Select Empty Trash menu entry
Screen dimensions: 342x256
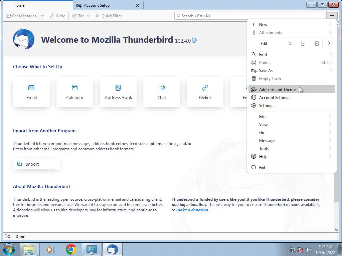[292, 79]
